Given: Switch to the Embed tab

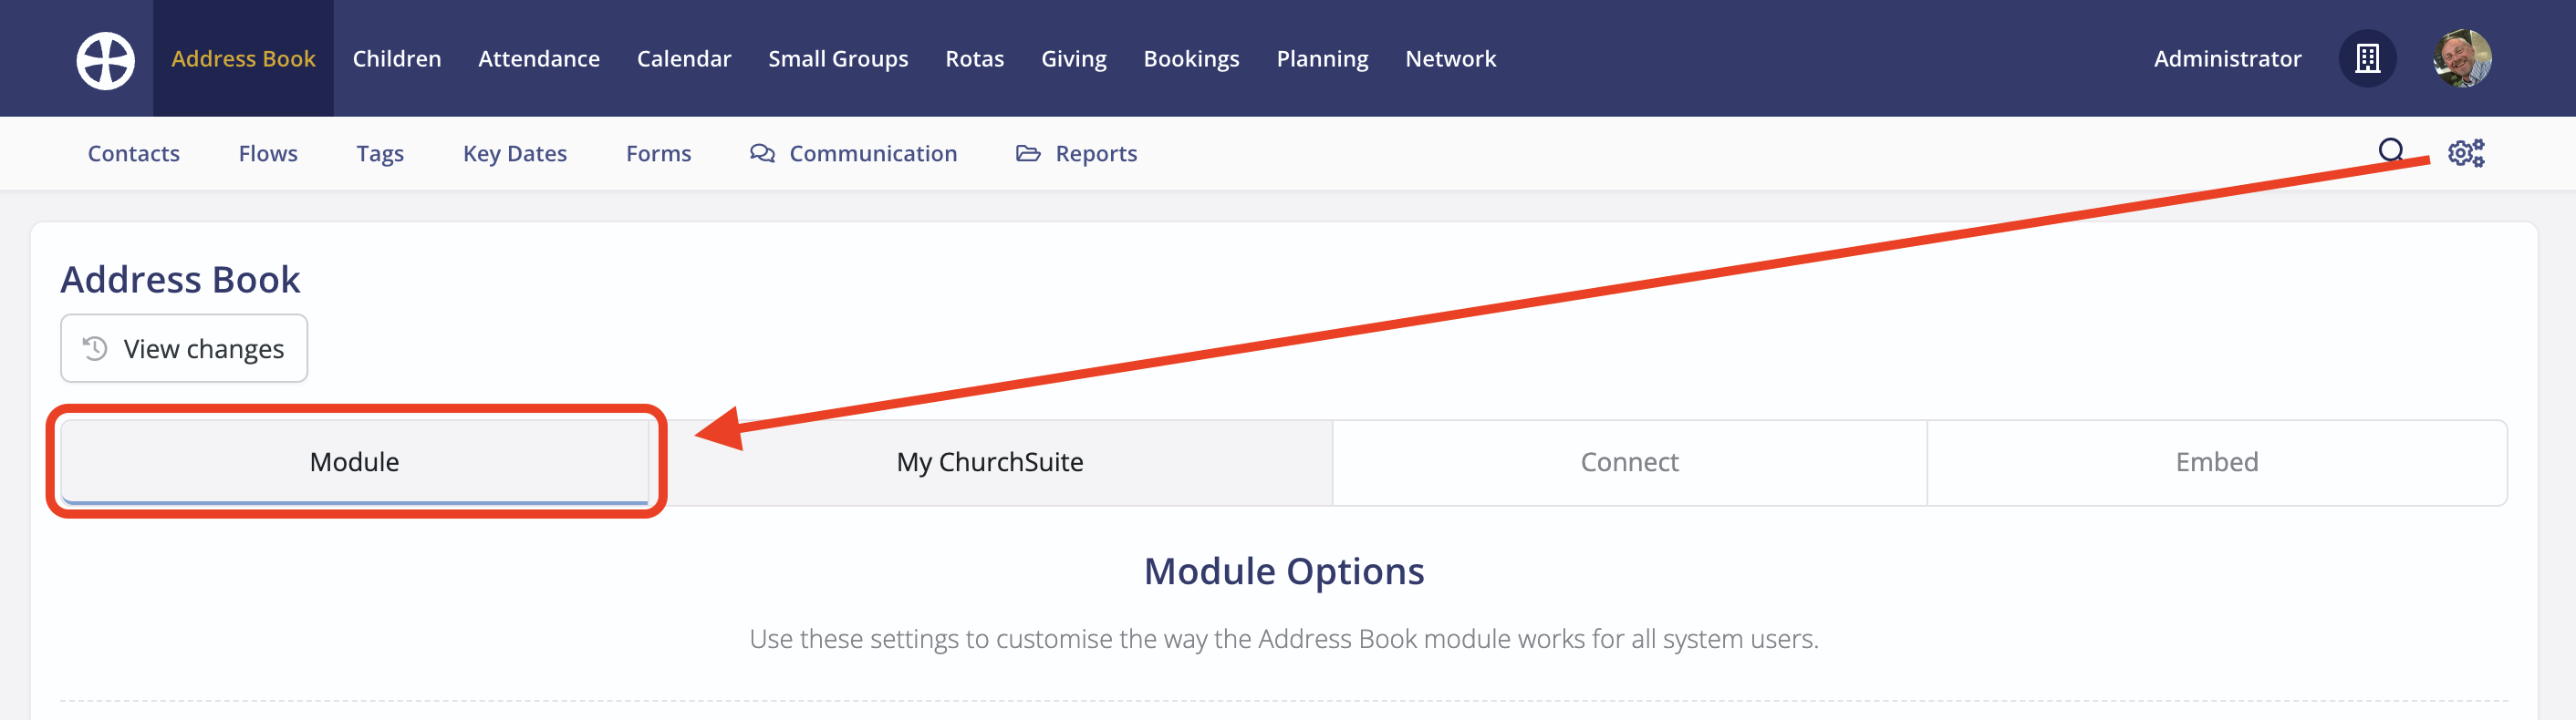Looking at the screenshot, I should (2216, 462).
